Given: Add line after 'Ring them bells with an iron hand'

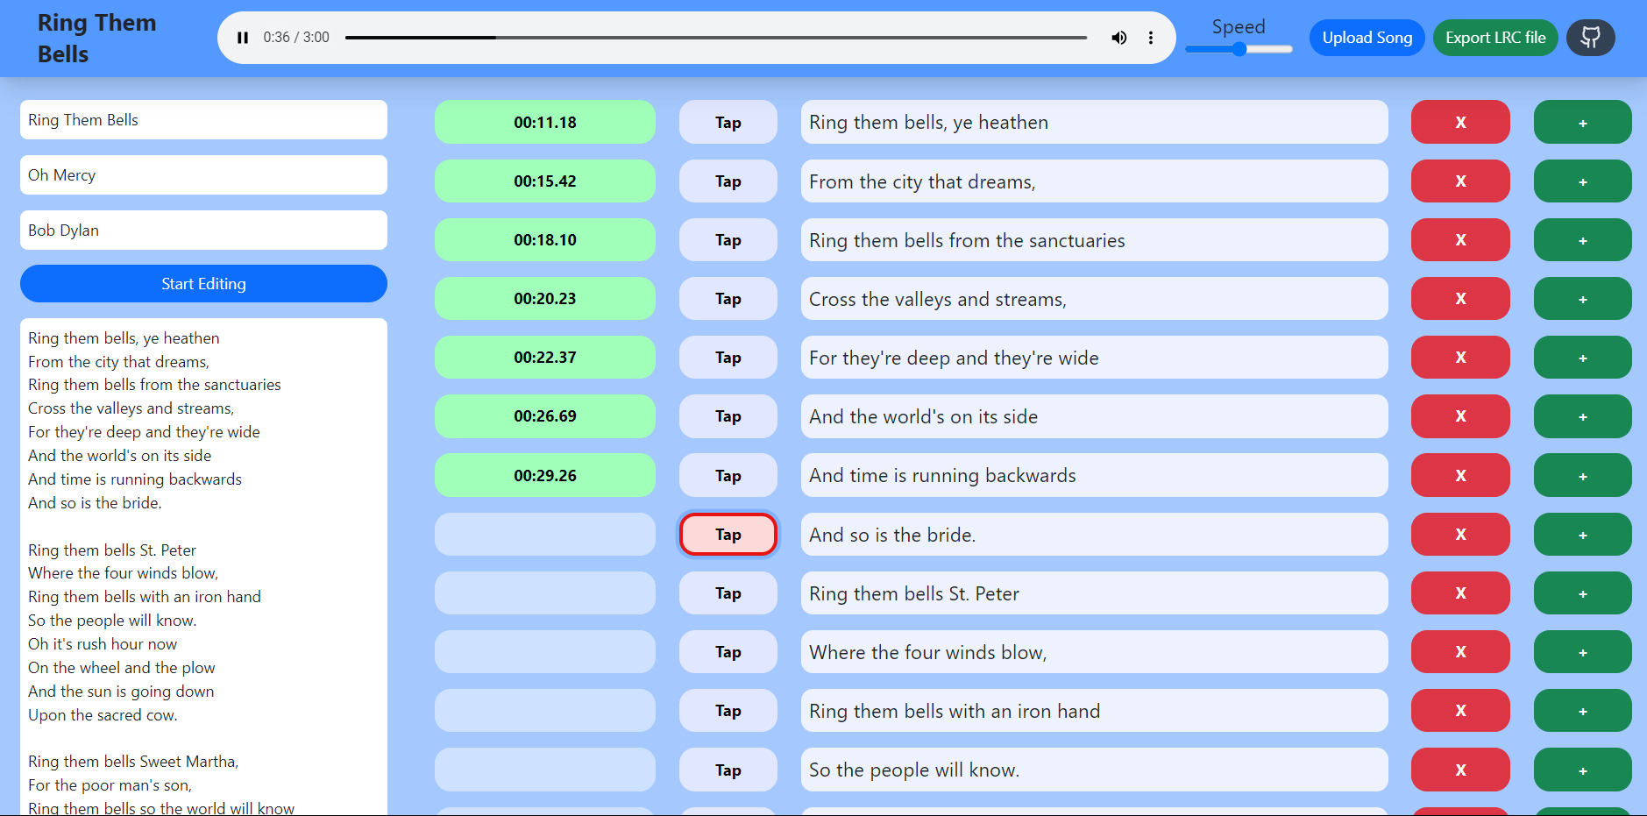Looking at the screenshot, I should tap(1583, 711).
